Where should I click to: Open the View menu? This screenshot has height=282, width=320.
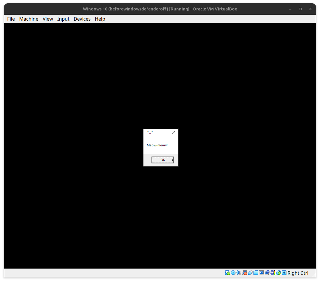tap(48, 19)
